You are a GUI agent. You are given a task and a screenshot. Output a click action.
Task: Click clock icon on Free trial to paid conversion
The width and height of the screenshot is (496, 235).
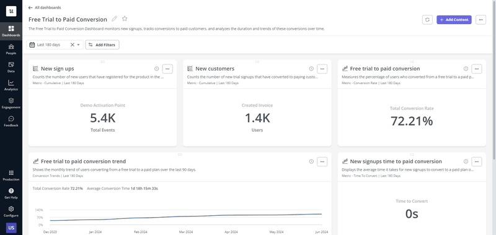[466, 69]
